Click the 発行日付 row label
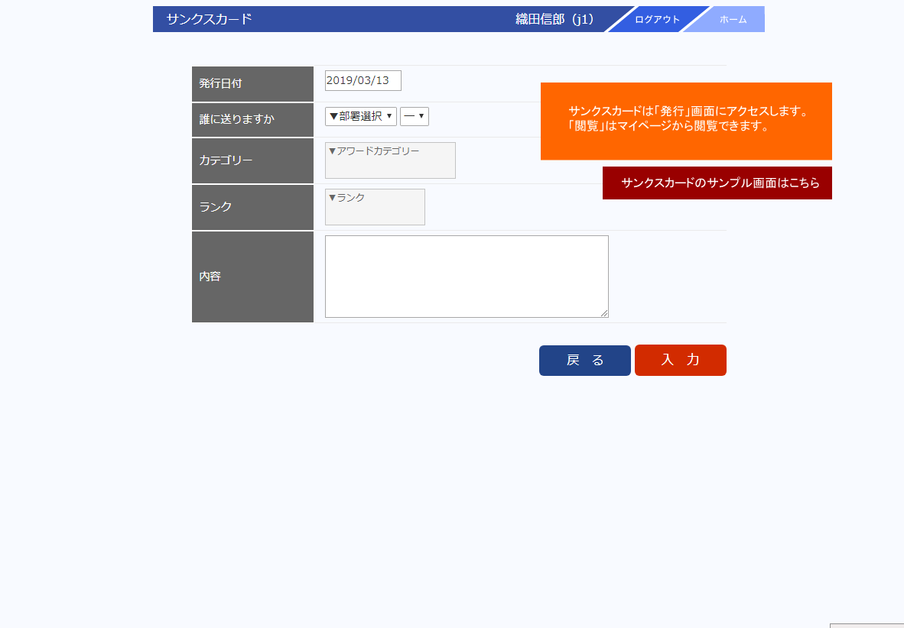The width and height of the screenshot is (904, 628). (252, 83)
